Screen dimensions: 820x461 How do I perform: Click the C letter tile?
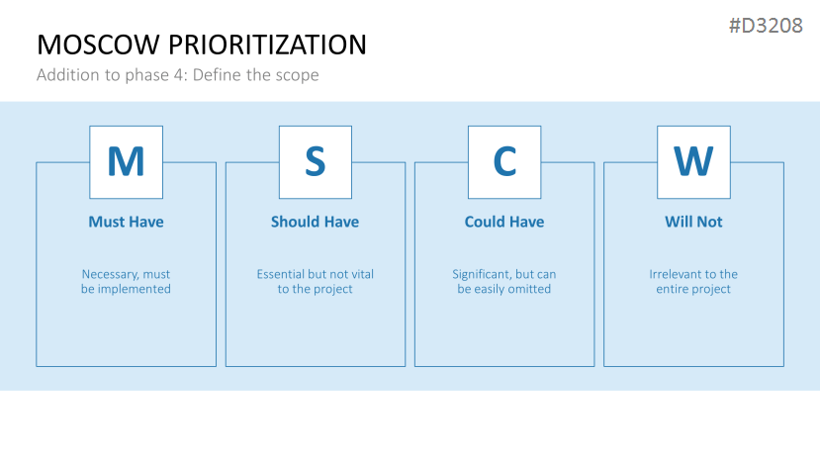(x=504, y=162)
